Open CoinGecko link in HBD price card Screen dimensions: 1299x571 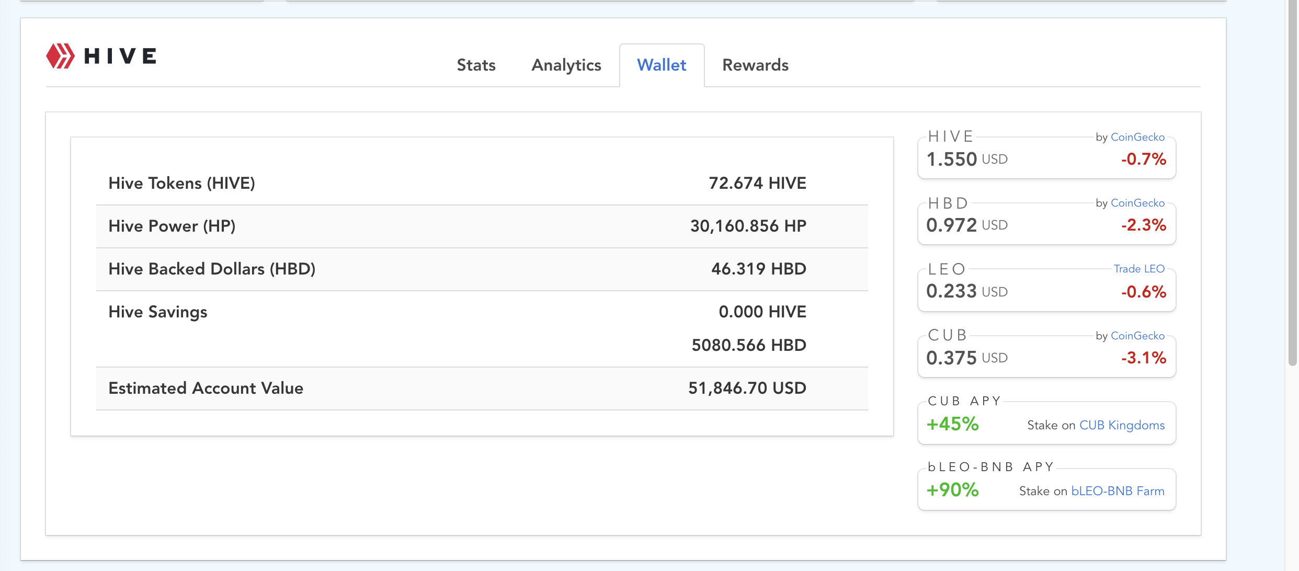[1137, 203]
